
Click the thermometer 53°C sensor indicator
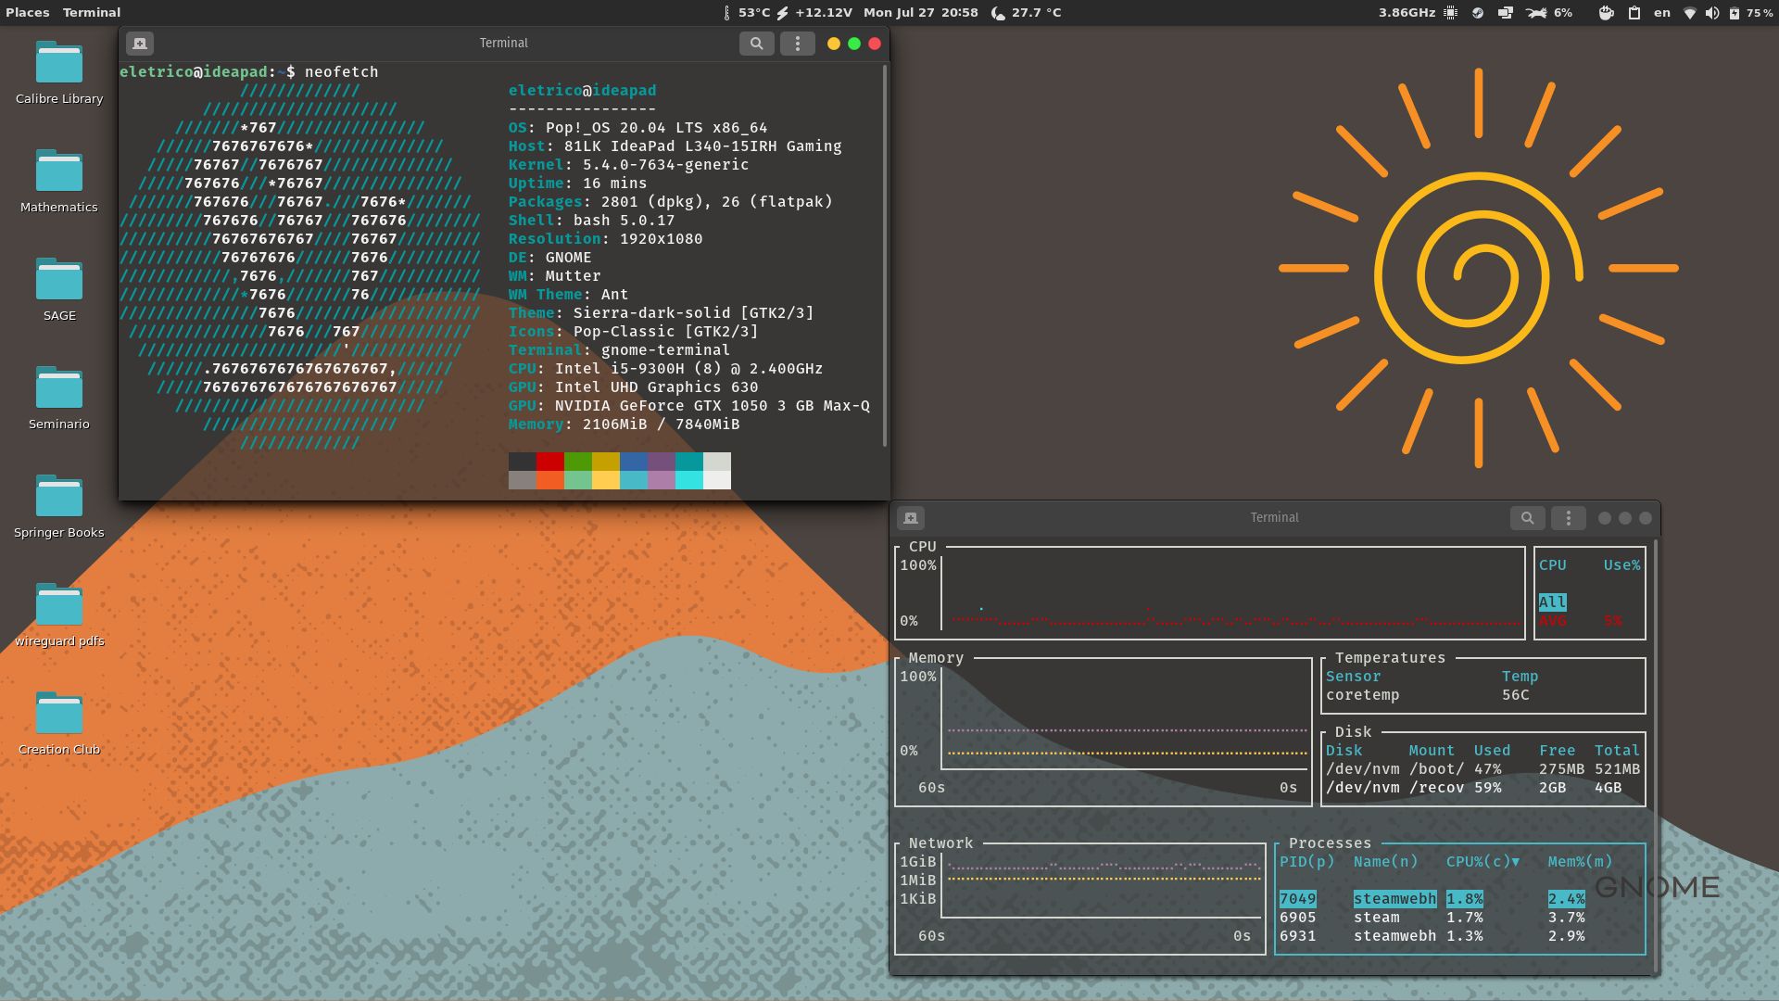(747, 13)
